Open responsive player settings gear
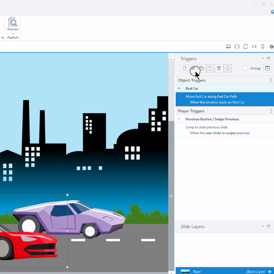274x274 pixels. pos(271,47)
